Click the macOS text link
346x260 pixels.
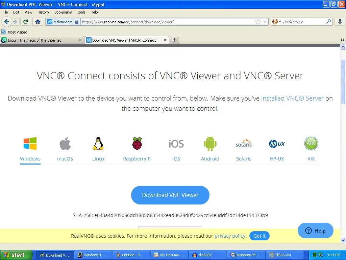tap(65, 159)
